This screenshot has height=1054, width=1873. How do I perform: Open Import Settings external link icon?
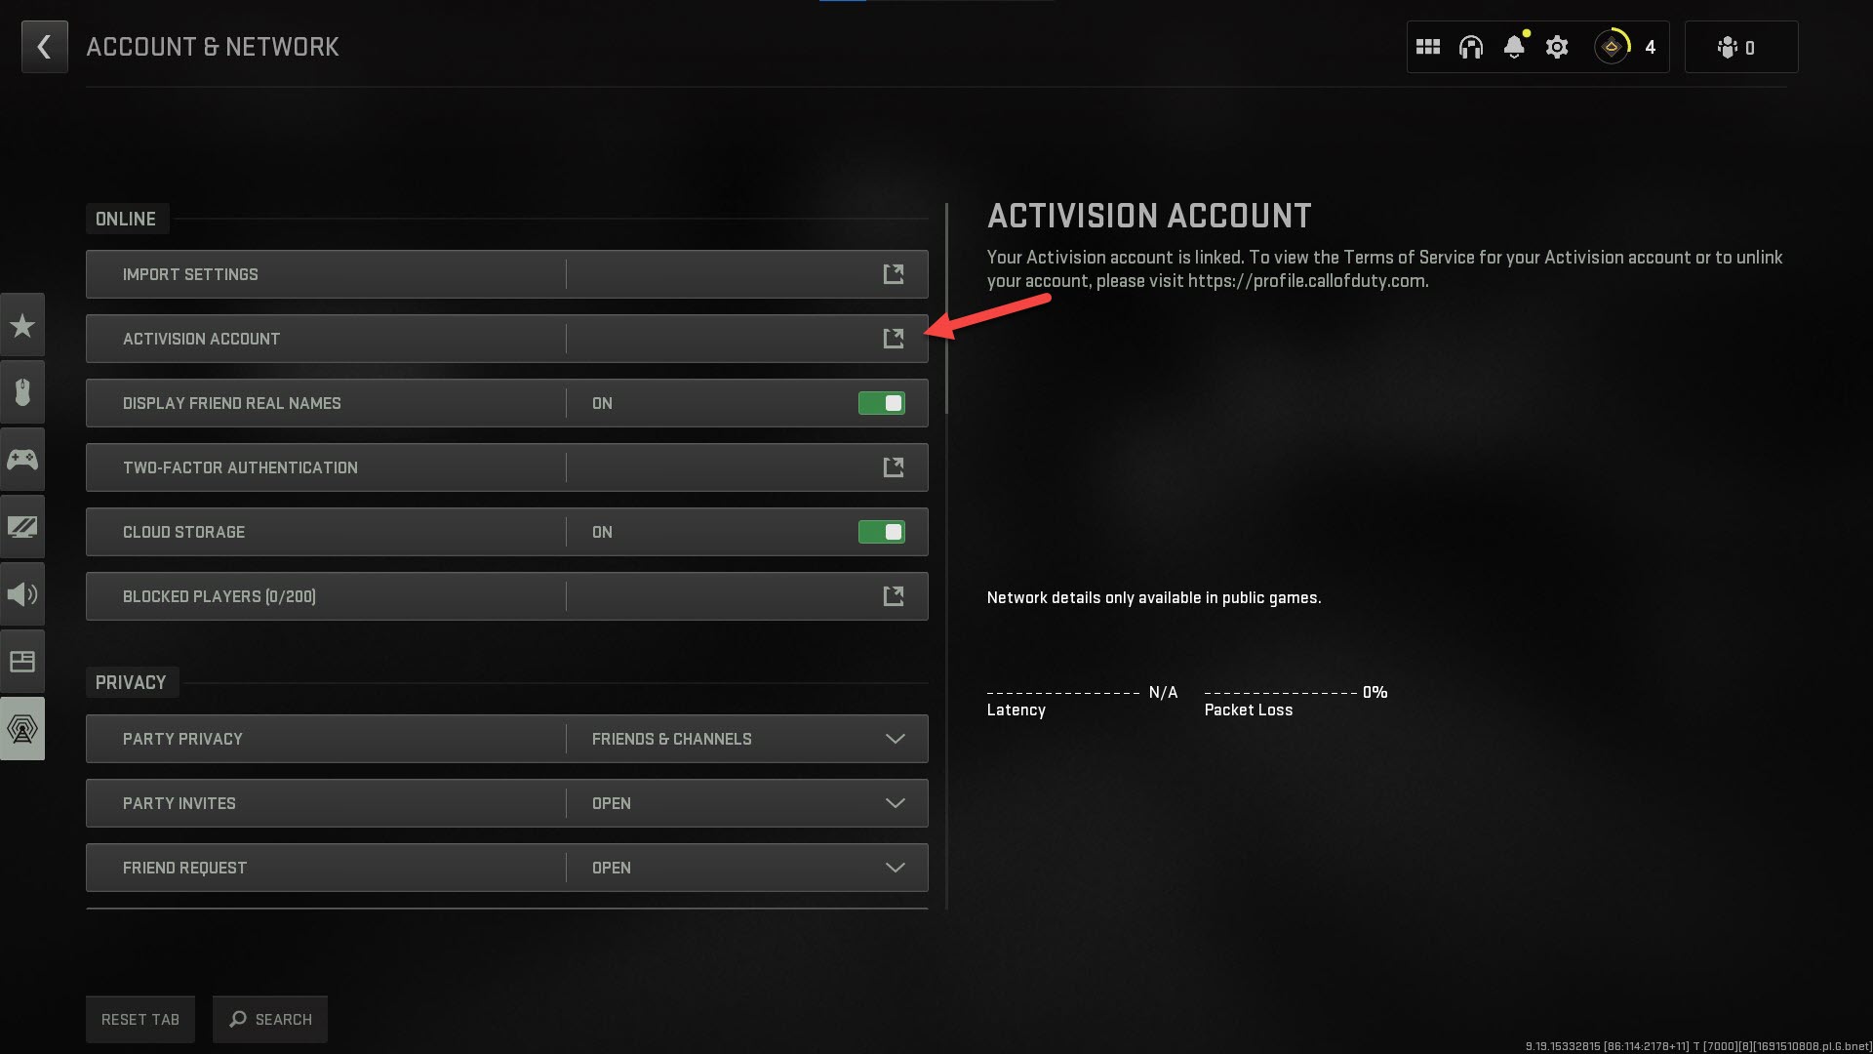(x=894, y=274)
